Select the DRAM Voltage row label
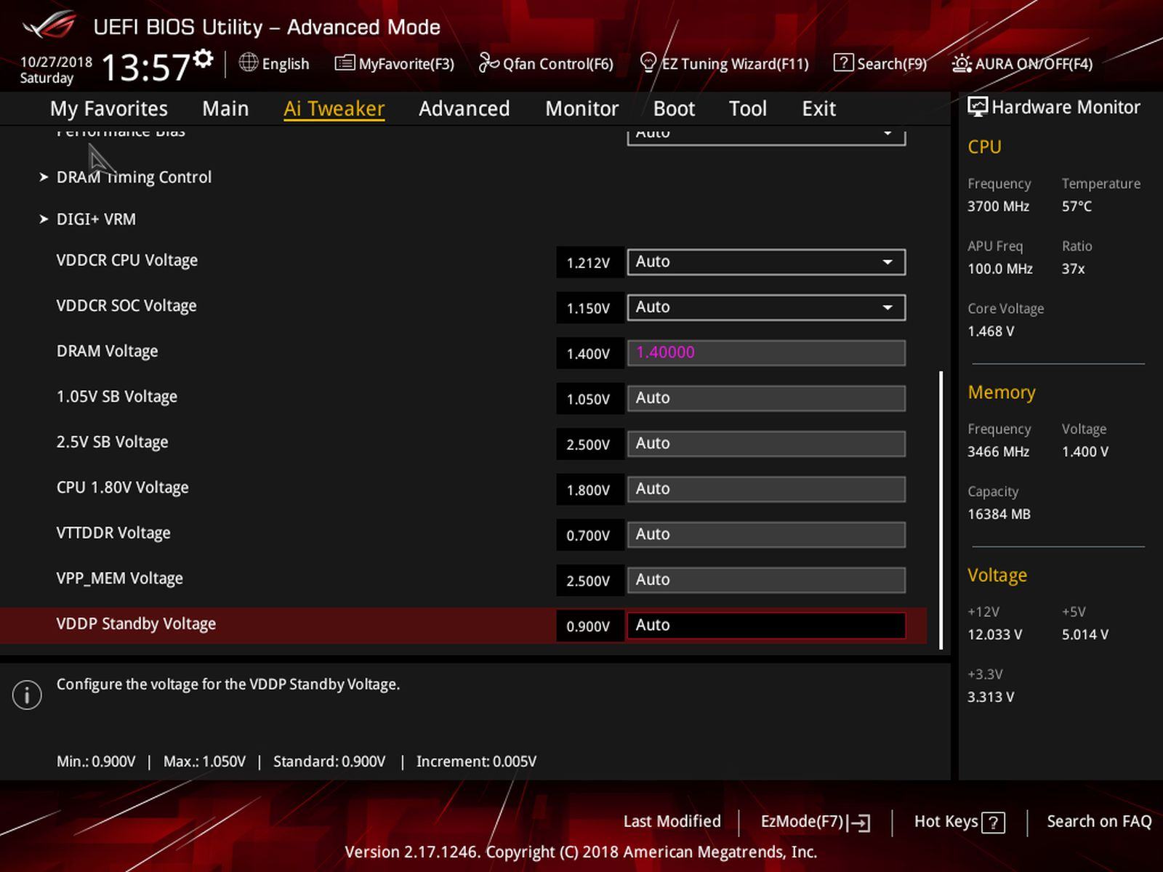 click(108, 351)
